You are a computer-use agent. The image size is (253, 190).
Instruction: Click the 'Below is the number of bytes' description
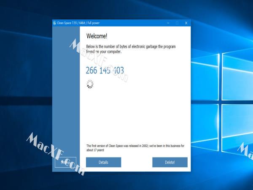click(x=131, y=49)
